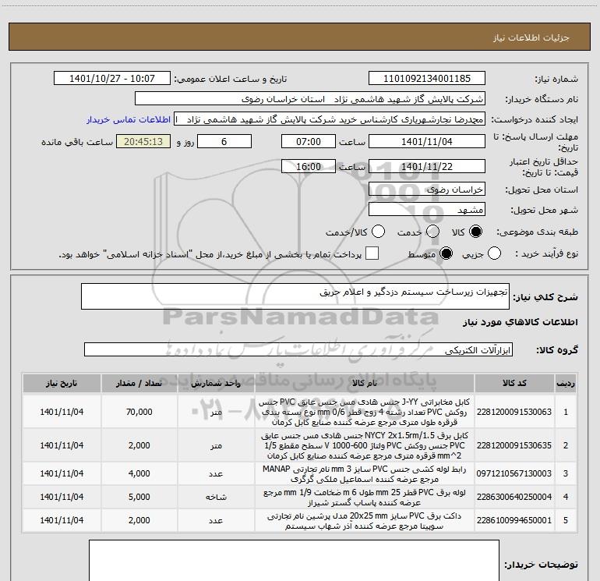600x581 pixels.
Task: Click the delivery province field خراسان رضوی
Action: tap(426, 190)
